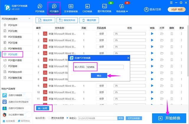The height and width of the screenshot is (124, 189).
Task: Delete file row 1 with trash icon
Action: click(x=172, y=34)
